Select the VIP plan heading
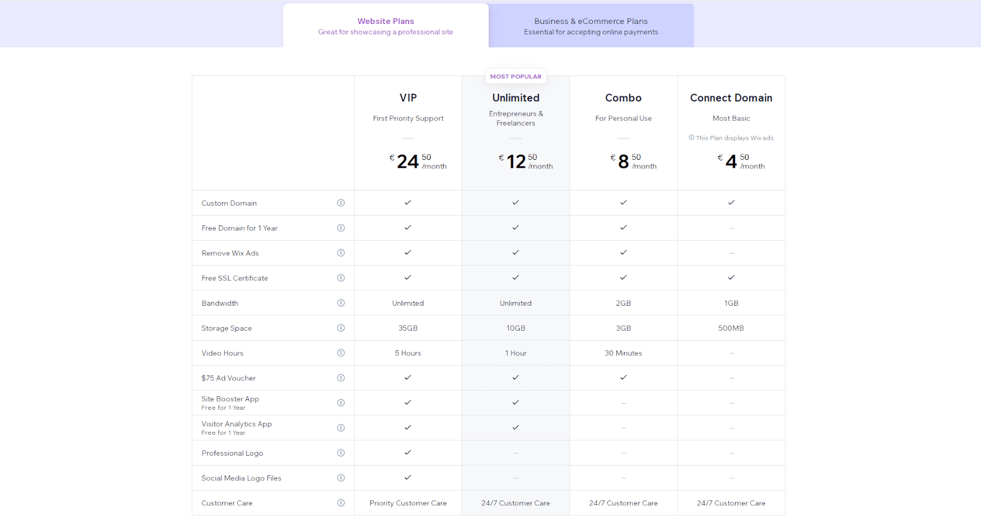981x528 pixels. (408, 98)
